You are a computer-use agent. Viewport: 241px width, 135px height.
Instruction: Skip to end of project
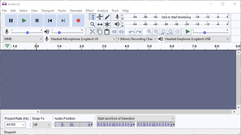(63, 20)
